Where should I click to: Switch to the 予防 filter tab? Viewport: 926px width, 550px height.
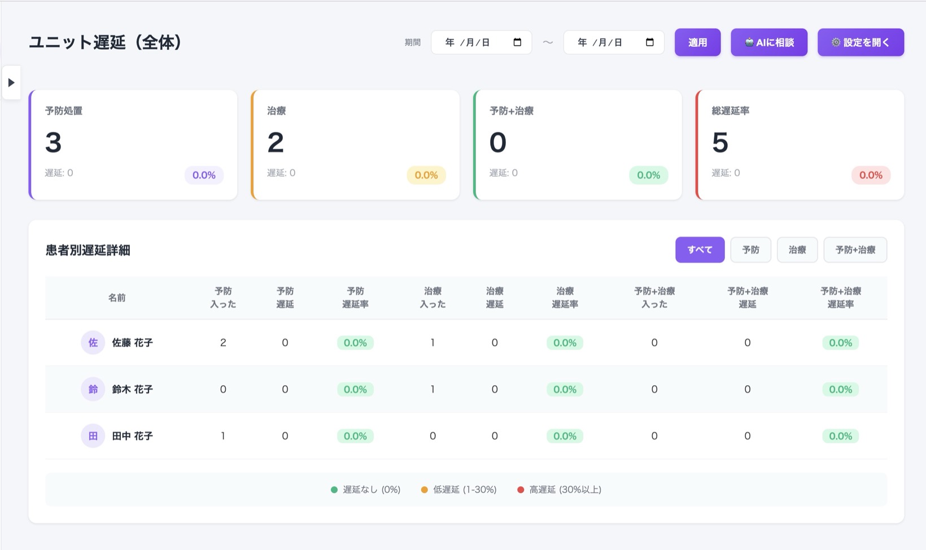tap(750, 250)
